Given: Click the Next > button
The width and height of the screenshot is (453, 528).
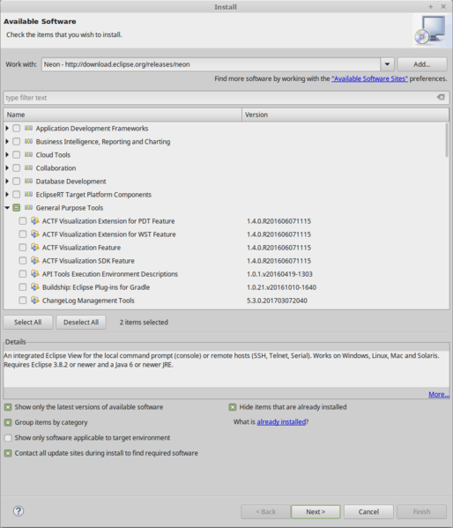Looking at the screenshot, I should (316, 511).
